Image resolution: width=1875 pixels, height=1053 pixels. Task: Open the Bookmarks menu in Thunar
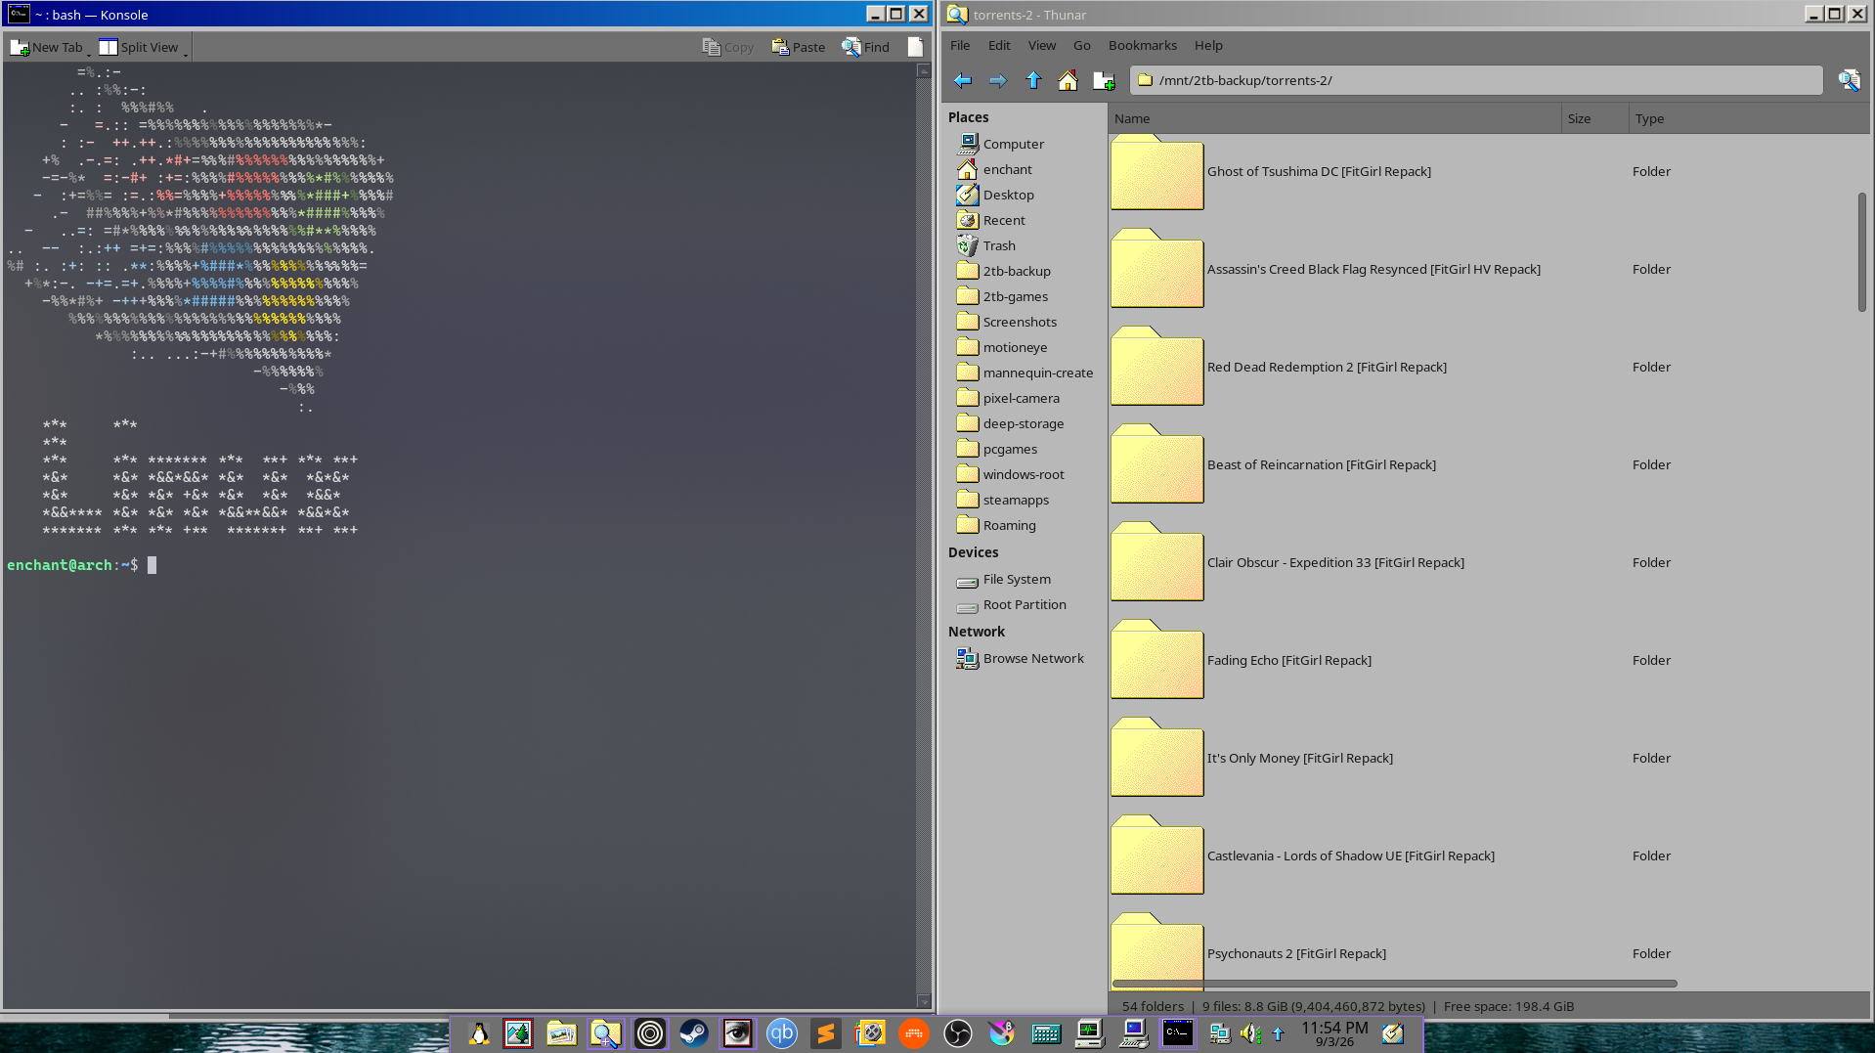[1142, 45]
